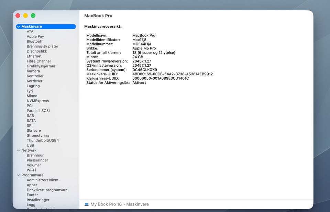The height and width of the screenshot is (212, 330).
Task: Open Minne details
Action: pos(32,96)
